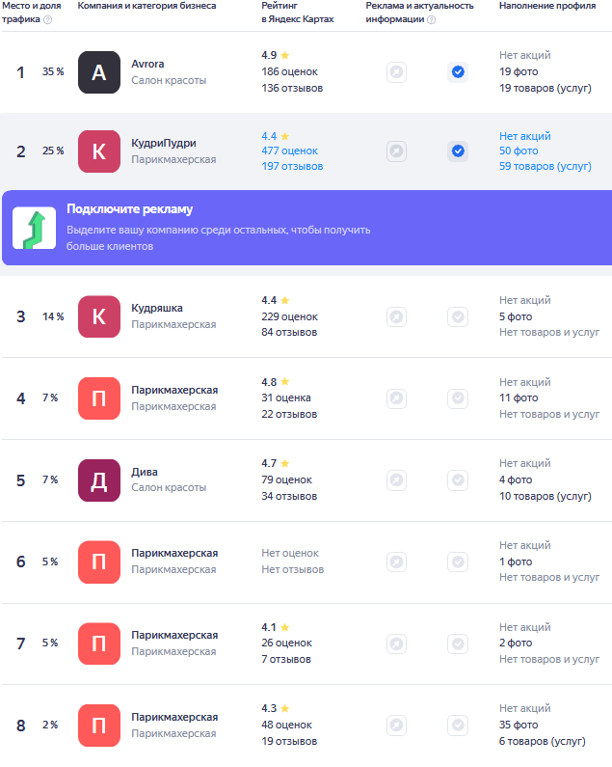
Task: Click the blue 'Нет акций' link for КудриПудри
Action: [525, 136]
